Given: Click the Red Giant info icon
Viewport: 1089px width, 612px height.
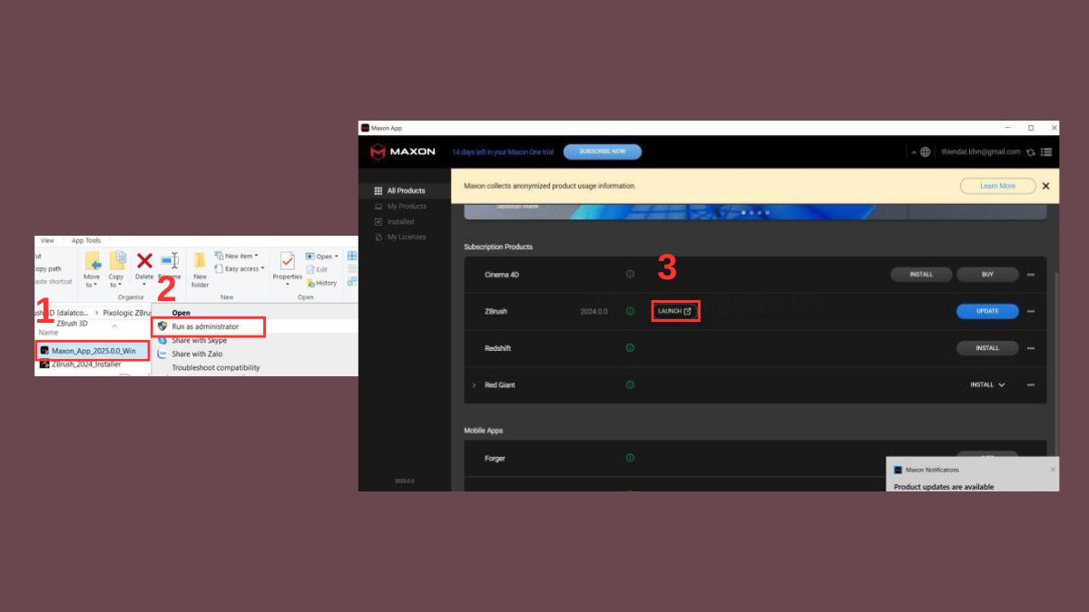Looking at the screenshot, I should pos(630,384).
